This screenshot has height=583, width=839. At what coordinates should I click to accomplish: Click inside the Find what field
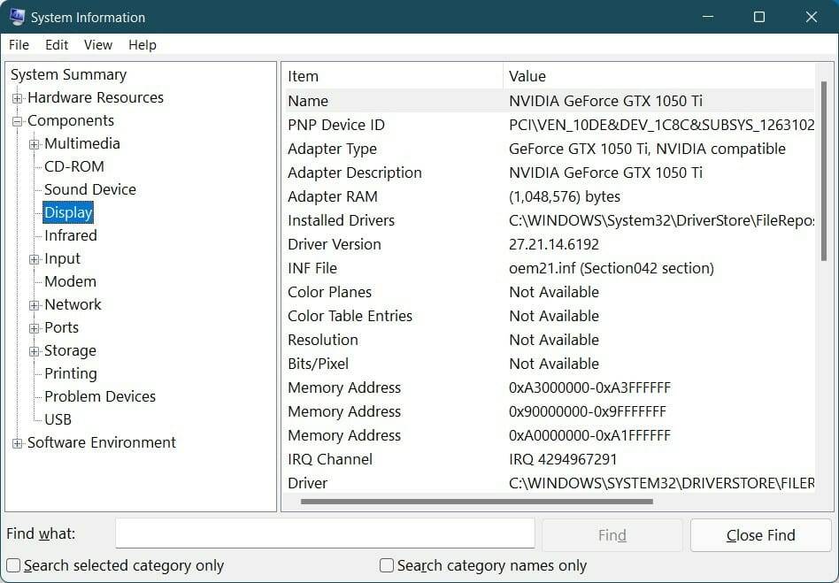pyautogui.click(x=325, y=533)
